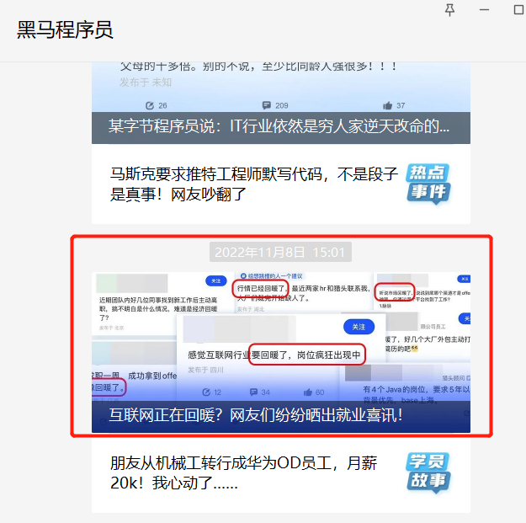Click the 热点事件 badge thumbnail

click(x=428, y=184)
